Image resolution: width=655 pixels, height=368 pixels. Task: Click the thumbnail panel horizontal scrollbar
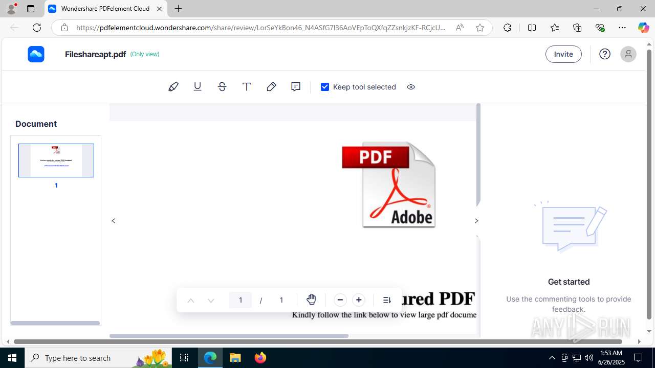[55, 323]
